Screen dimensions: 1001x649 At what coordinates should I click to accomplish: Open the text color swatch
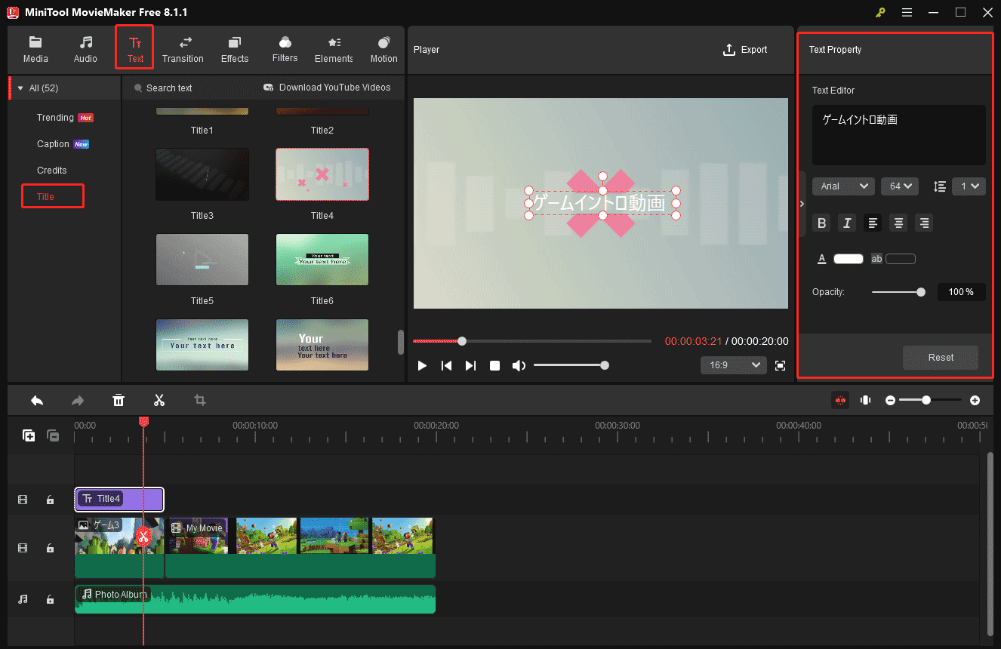tap(848, 259)
